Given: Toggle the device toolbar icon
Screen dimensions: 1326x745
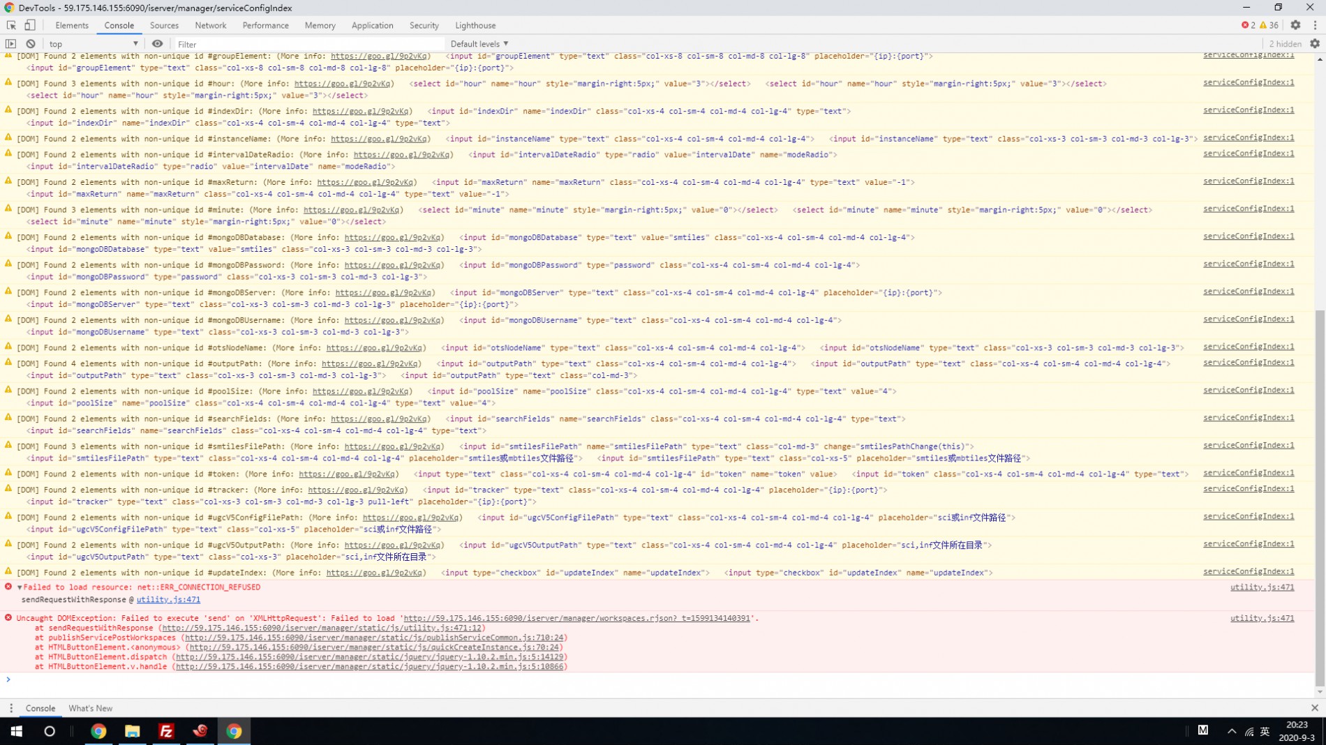Looking at the screenshot, I should coord(30,25).
